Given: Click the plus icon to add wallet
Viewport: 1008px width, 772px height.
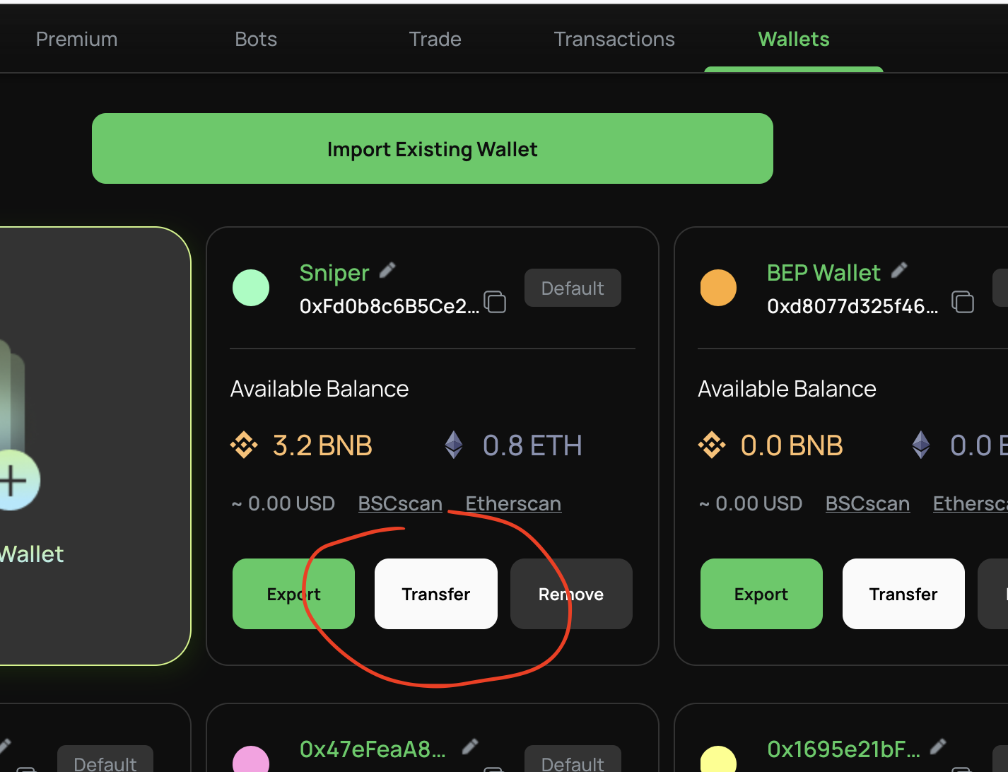Looking at the screenshot, I should click(x=13, y=481).
